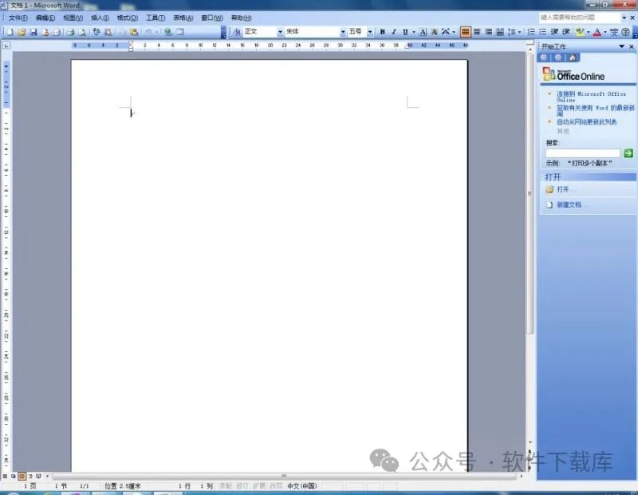
Task: Click task pane Home icon
Action: 573,57
